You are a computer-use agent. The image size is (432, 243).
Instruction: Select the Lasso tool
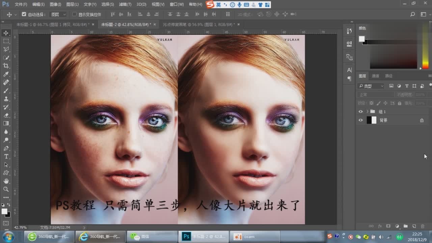click(6, 49)
